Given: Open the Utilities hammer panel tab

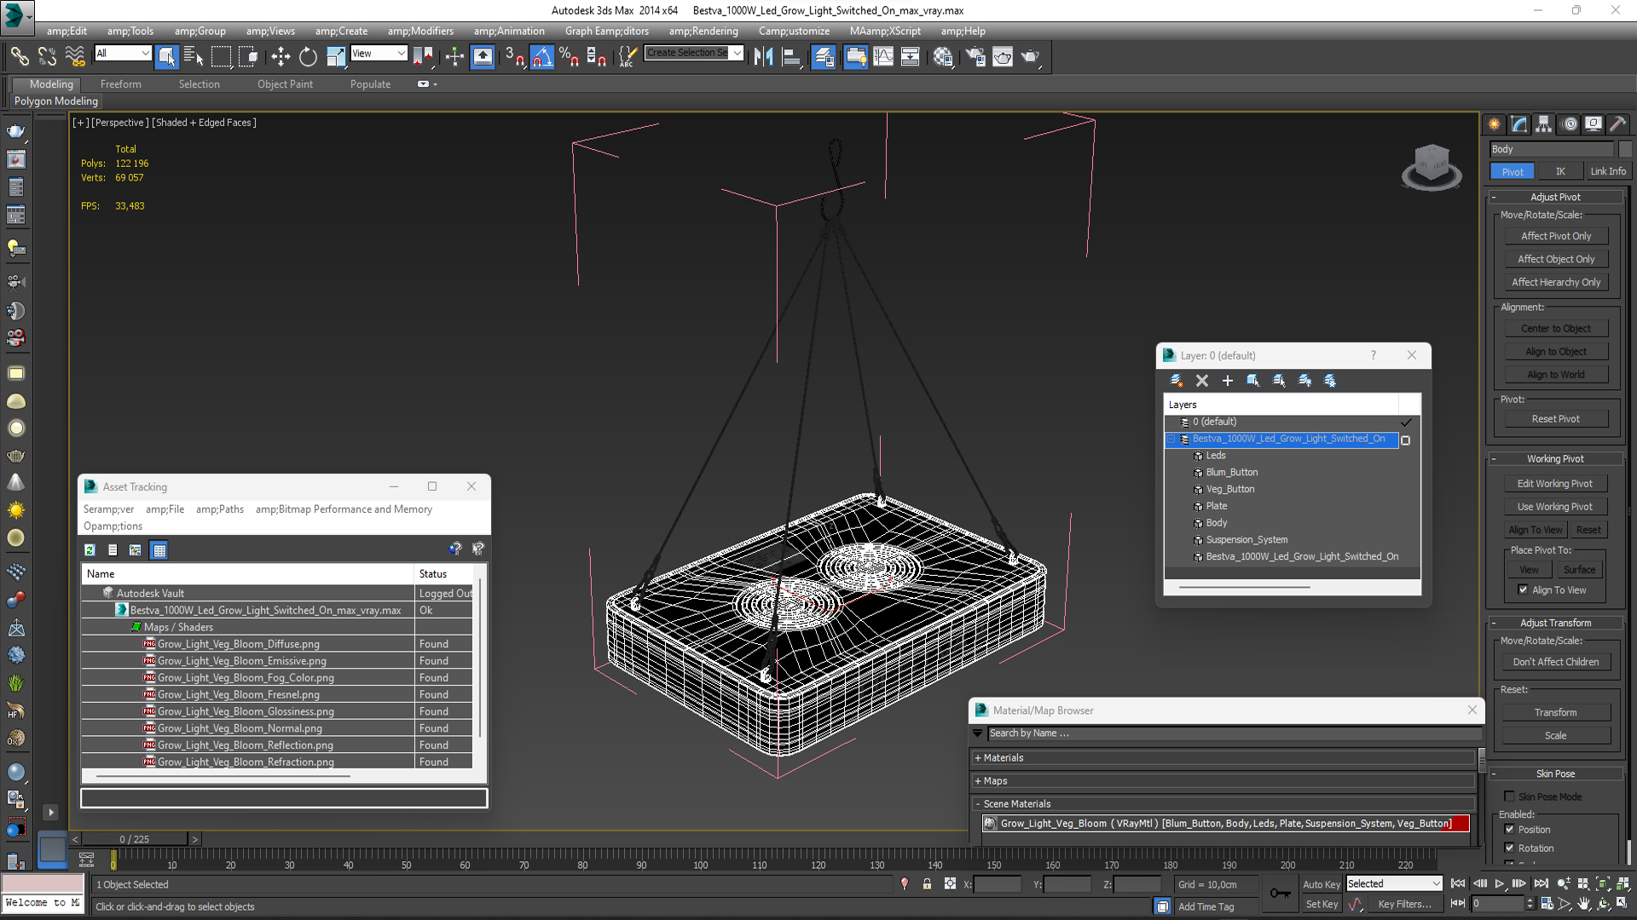Looking at the screenshot, I should point(1618,124).
